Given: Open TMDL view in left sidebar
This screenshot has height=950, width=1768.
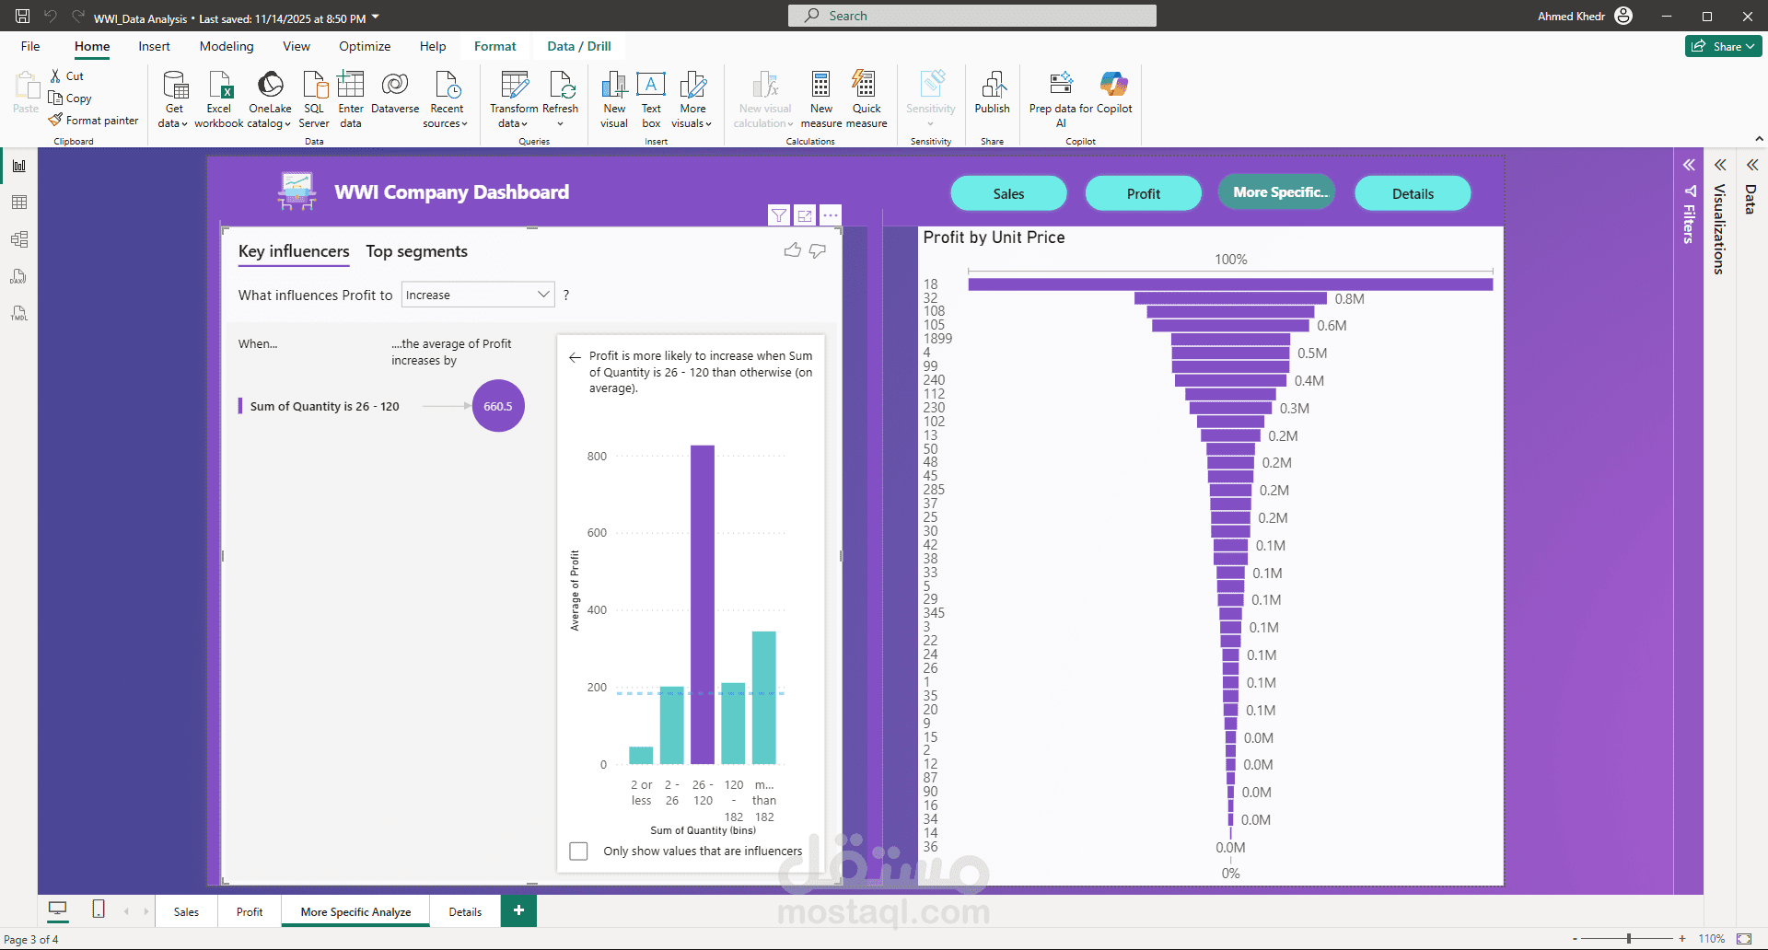Looking at the screenshot, I should (19, 313).
